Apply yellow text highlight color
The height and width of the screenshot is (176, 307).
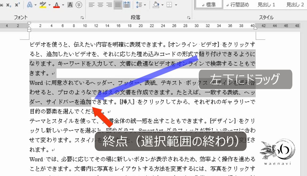pyautogui.click(x=43, y=5)
